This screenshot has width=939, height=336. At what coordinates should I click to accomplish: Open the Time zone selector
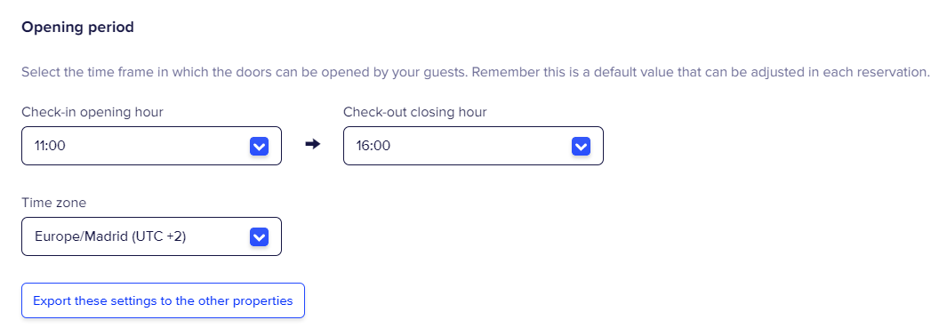[x=151, y=236]
